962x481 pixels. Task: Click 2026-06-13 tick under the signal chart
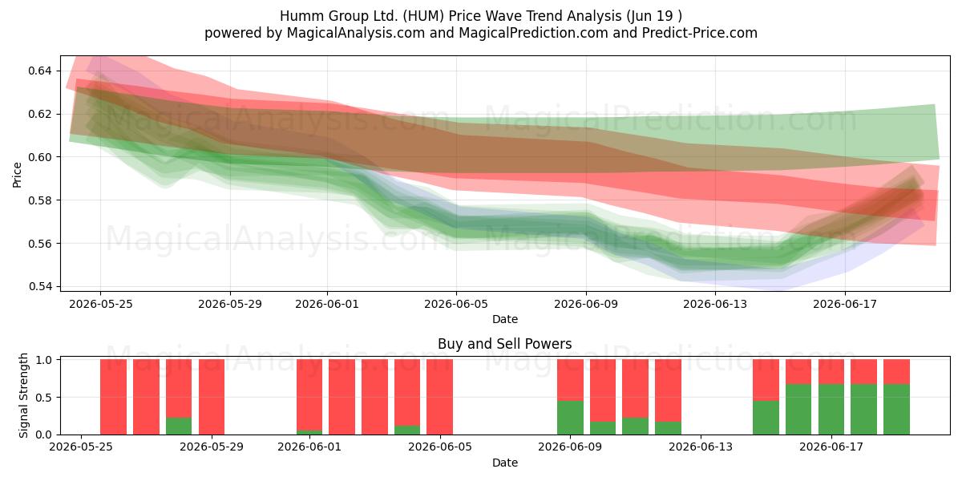(701, 447)
